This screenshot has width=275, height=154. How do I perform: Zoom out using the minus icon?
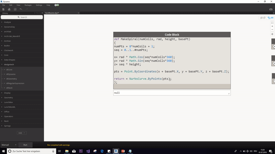point(272,29)
